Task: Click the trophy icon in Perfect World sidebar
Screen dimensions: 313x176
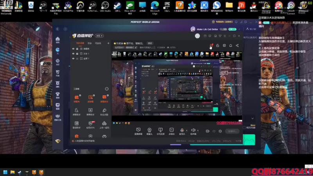Action: click(58, 95)
